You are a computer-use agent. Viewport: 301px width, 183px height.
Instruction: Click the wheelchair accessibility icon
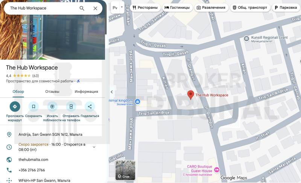point(78,81)
